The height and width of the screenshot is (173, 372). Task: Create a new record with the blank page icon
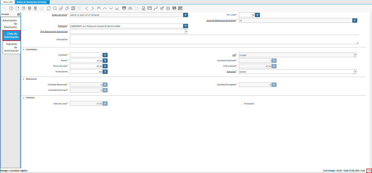[x=17, y=8]
